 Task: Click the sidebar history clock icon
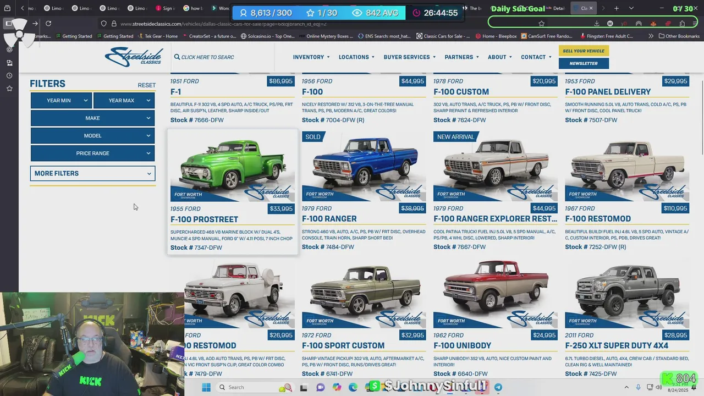tap(9, 76)
